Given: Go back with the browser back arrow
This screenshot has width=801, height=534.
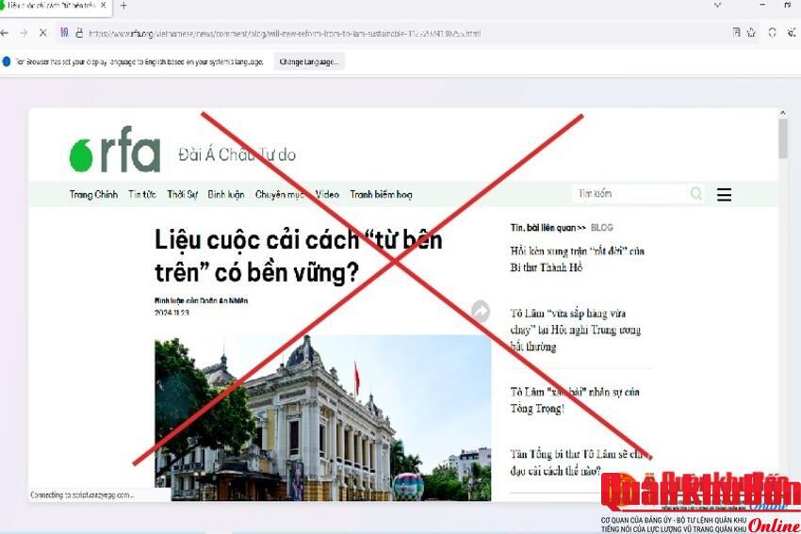Looking at the screenshot, I should (x=5, y=33).
